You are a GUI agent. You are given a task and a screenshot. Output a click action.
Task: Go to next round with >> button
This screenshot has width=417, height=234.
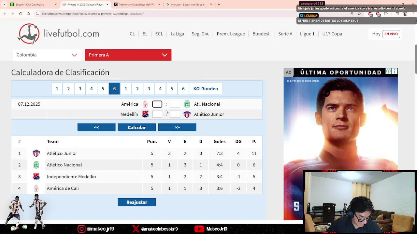coord(177,127)
